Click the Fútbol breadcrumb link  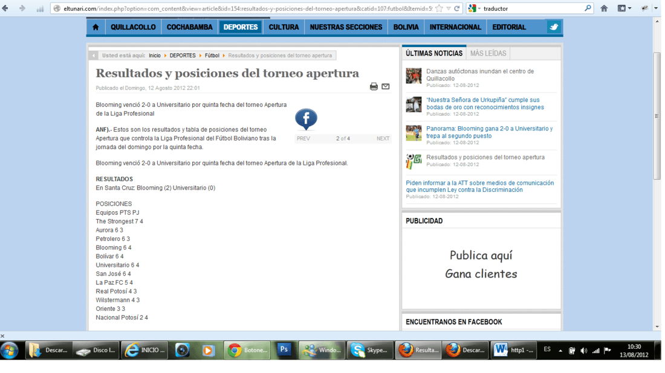212,56
